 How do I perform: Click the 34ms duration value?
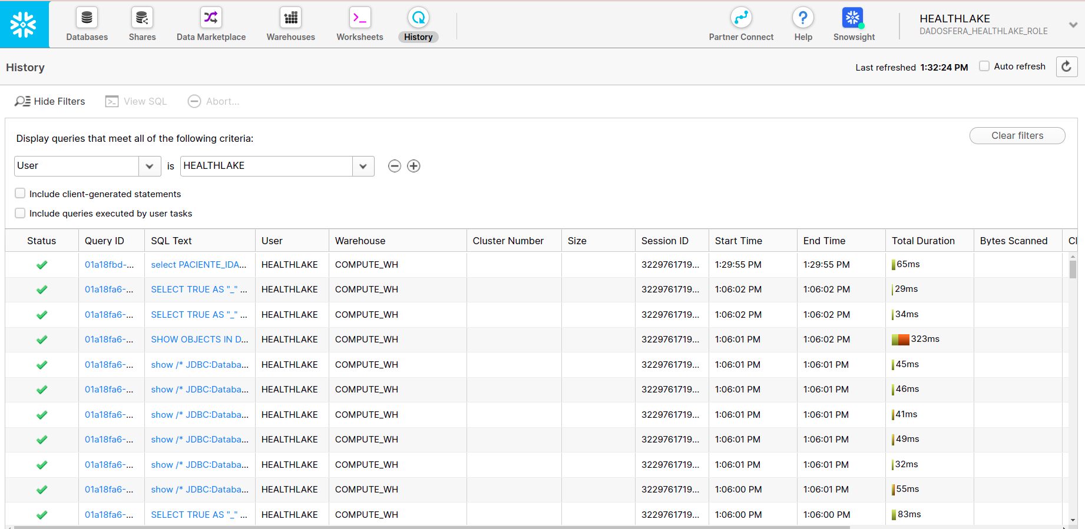(x=907, y=314)
